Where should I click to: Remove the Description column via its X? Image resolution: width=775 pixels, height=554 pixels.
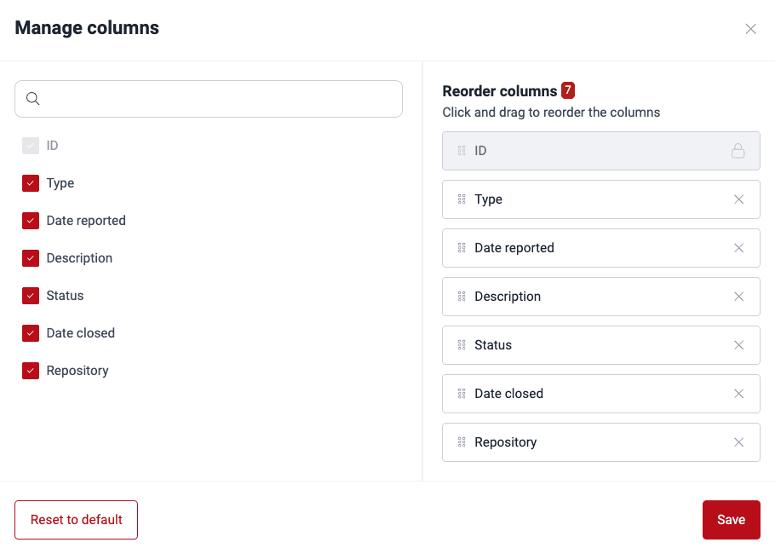(x=738, y=296)
